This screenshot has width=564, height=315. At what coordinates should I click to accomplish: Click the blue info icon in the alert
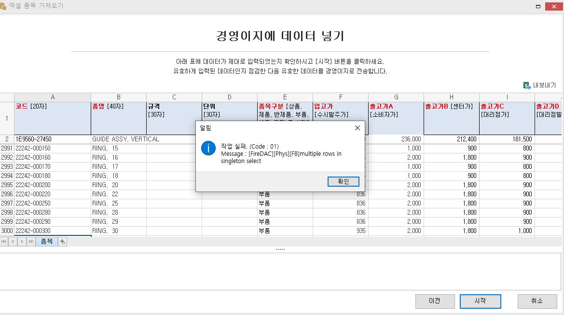click(208, 148)
